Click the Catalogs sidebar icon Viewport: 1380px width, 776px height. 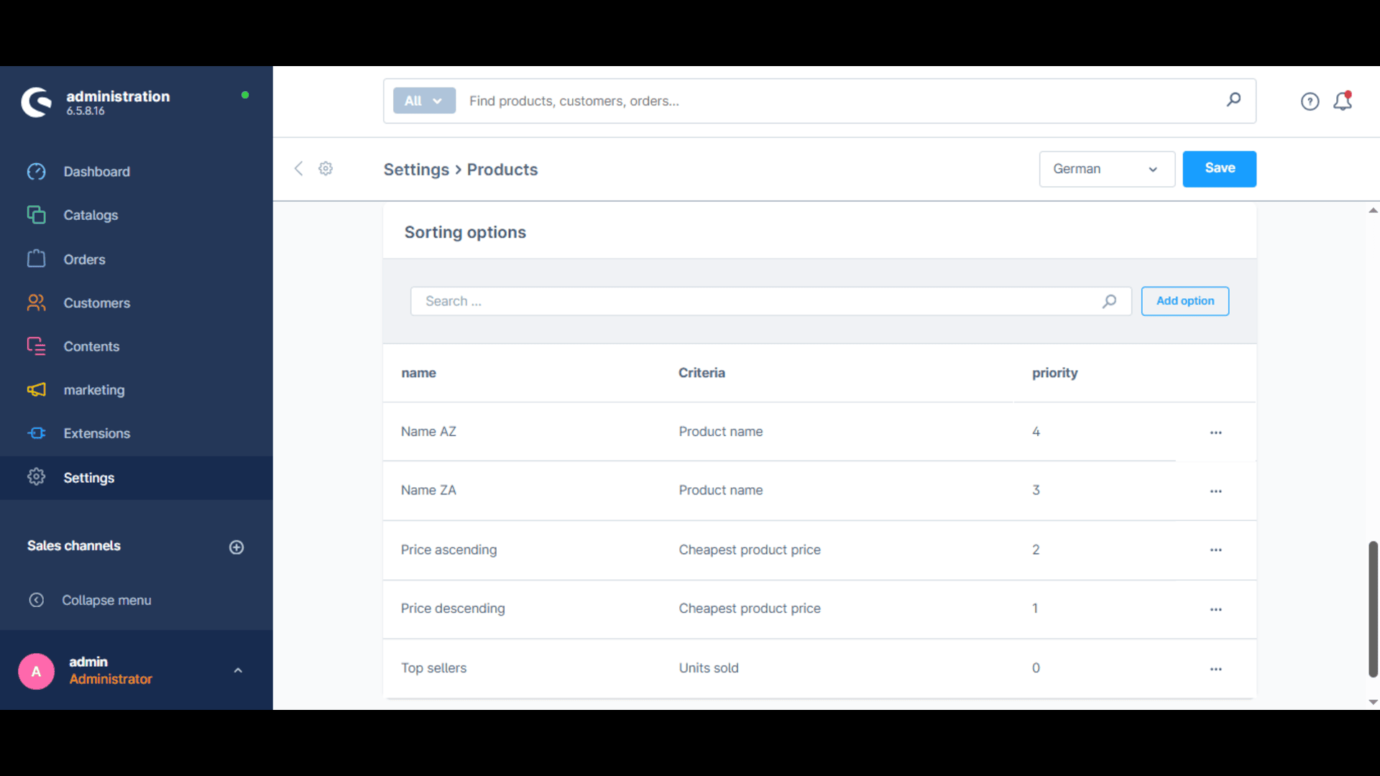[36, 215]
